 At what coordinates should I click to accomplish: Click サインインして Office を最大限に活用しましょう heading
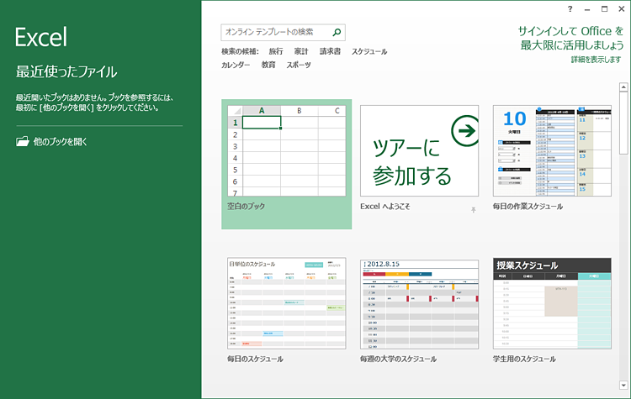(x=570, y=38)
